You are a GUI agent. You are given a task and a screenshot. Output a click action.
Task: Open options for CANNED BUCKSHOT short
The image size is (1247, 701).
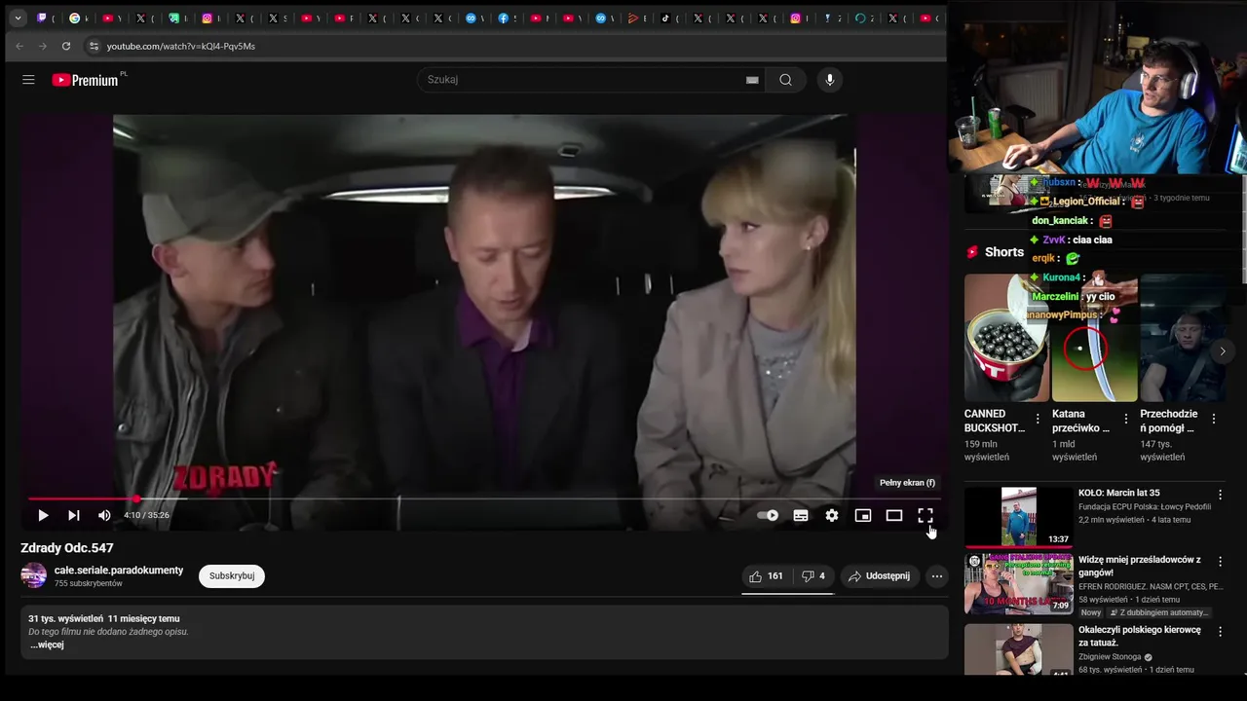(x=1038, y=419)
